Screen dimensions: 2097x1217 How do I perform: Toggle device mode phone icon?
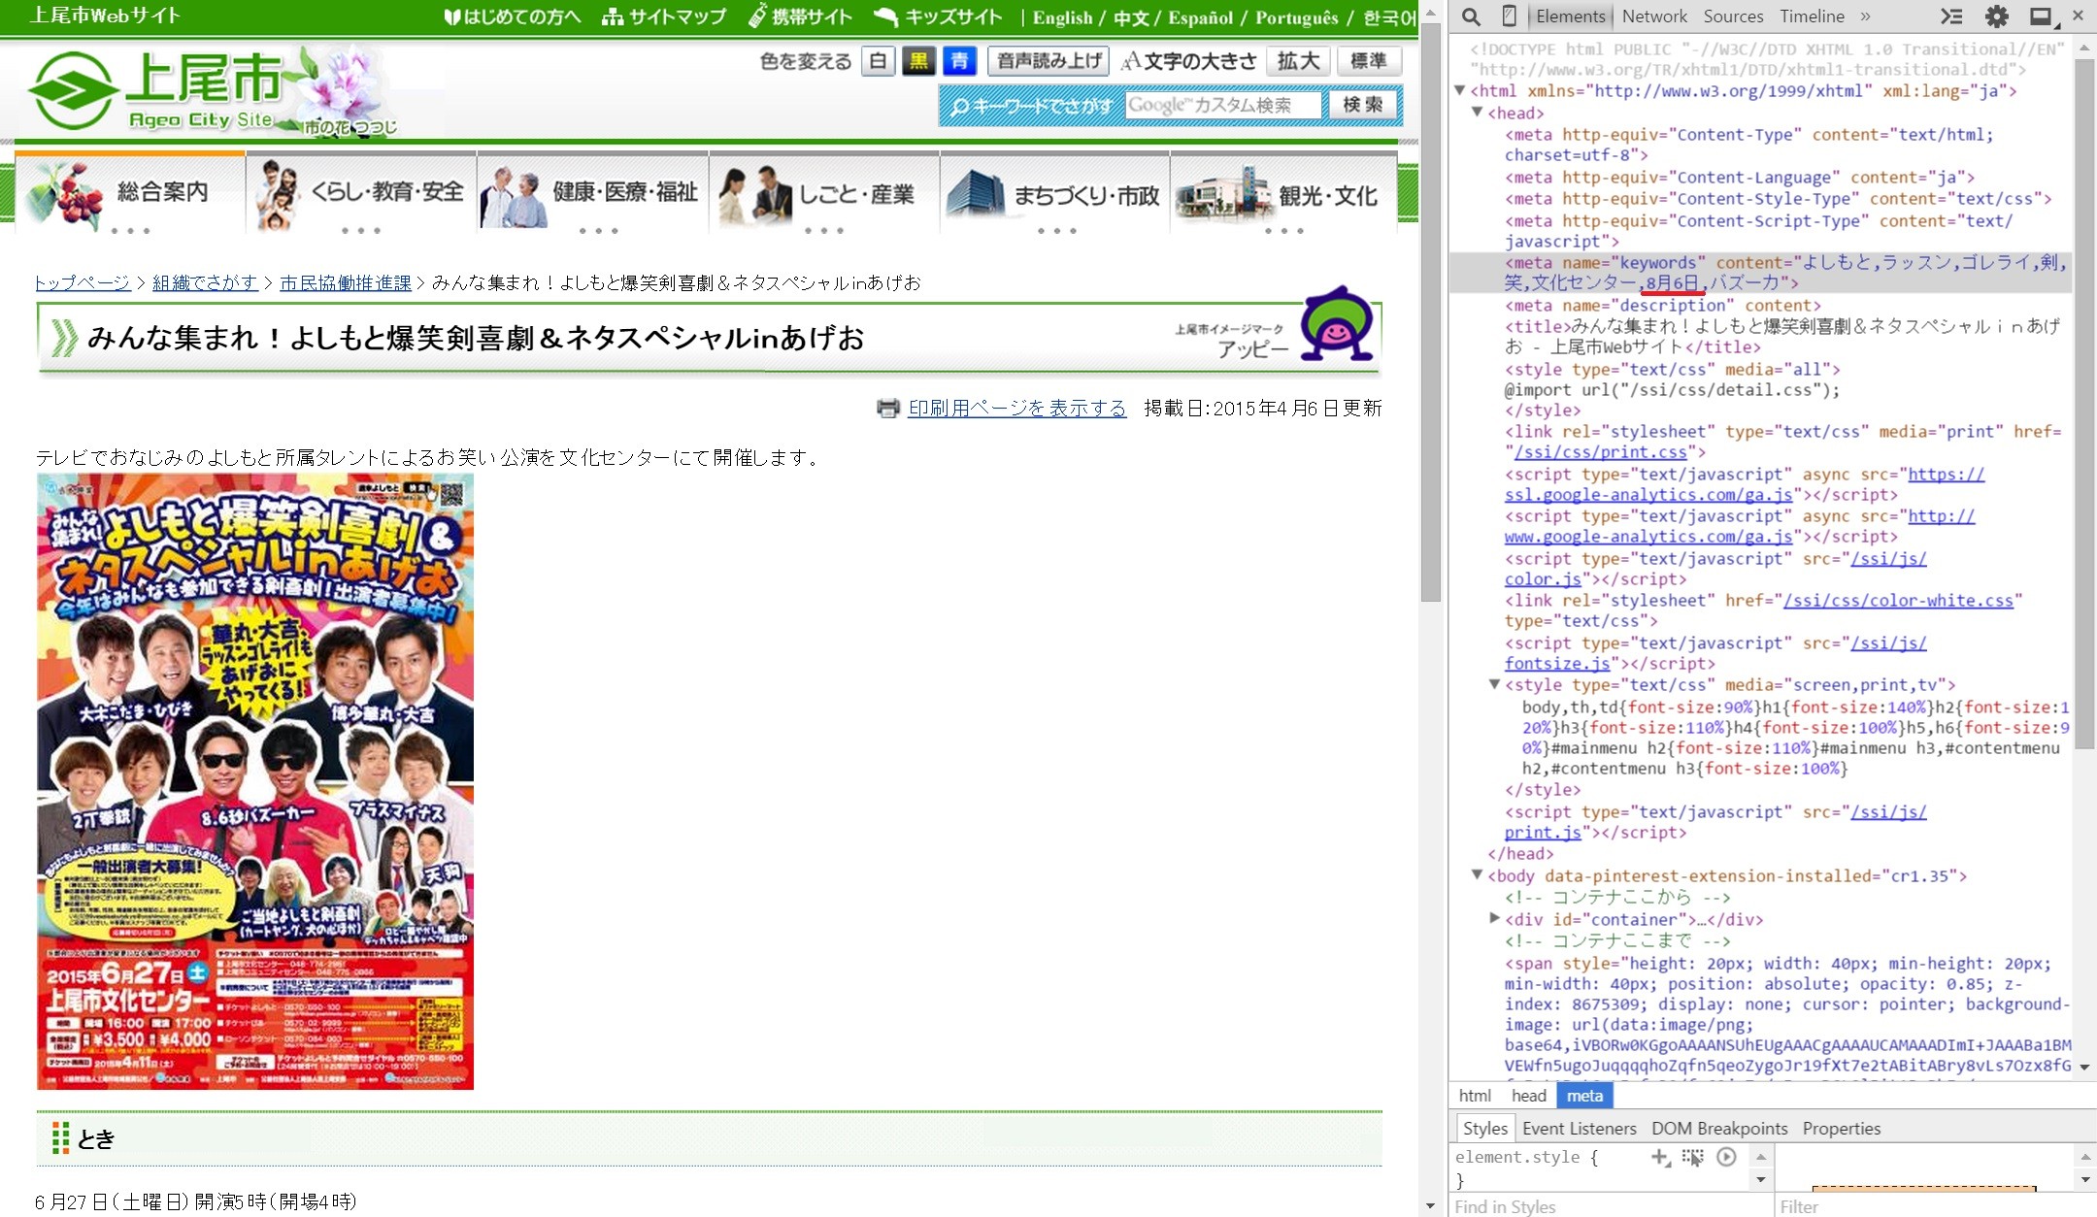click(1509, 16)
